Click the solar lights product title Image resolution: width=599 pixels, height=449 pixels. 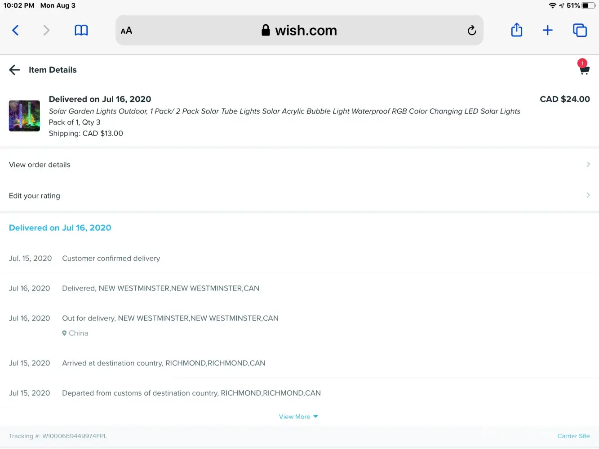(284, 111)
